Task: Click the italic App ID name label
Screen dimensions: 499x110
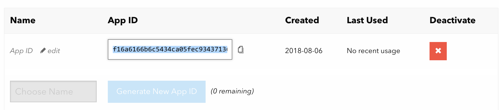Action: pyautogui.click(x=21, y=51)
